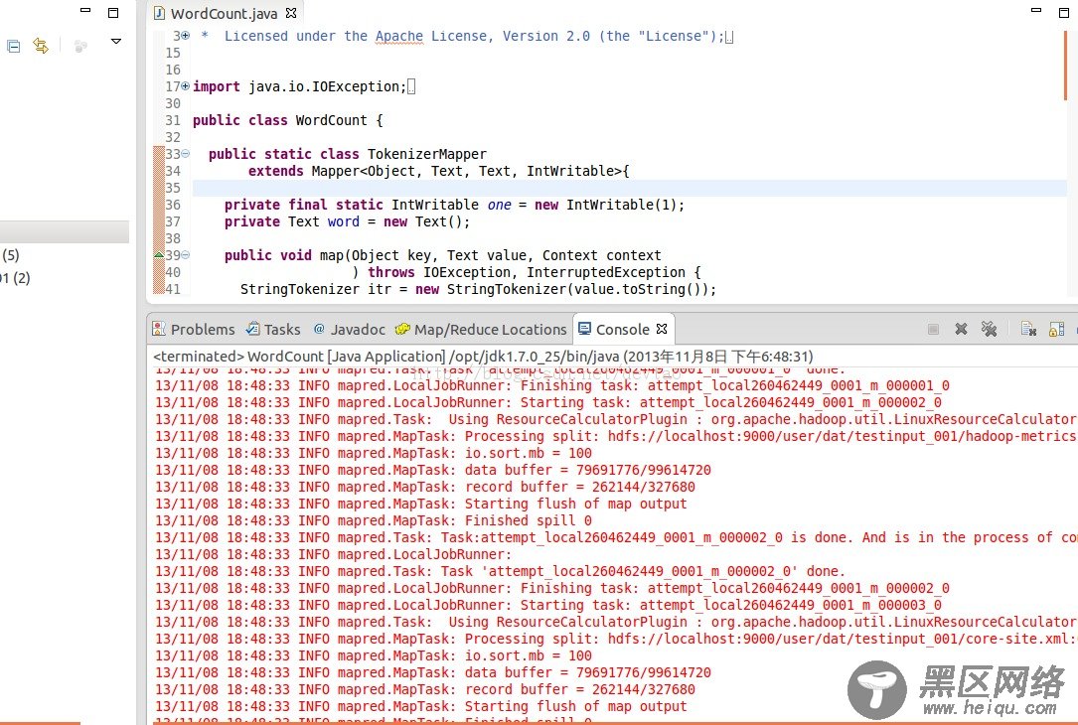Viewport: 1078px width, 725px height.
Task: Select the WordCount.java editor tab
Action: pos(224,13)
